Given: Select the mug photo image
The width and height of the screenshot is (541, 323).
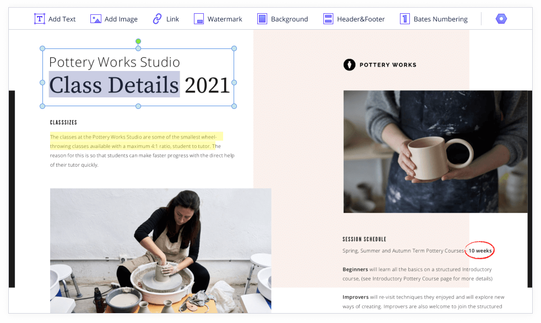Looking at the screenshot, I should [x=435, y=152].
